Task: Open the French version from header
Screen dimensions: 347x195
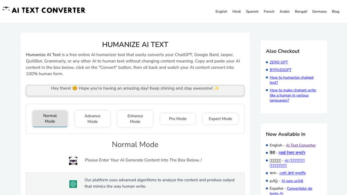Action: 269,11
